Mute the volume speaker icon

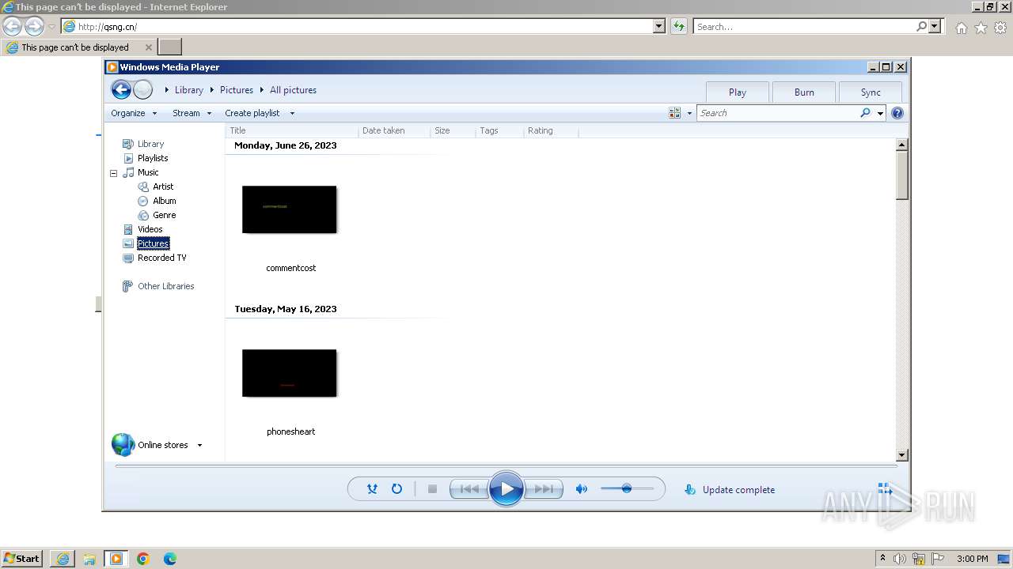[x=582, y=489]
